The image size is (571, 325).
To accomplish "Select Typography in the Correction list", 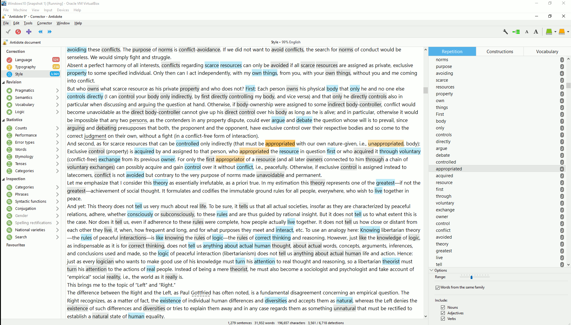I will 25,67.
